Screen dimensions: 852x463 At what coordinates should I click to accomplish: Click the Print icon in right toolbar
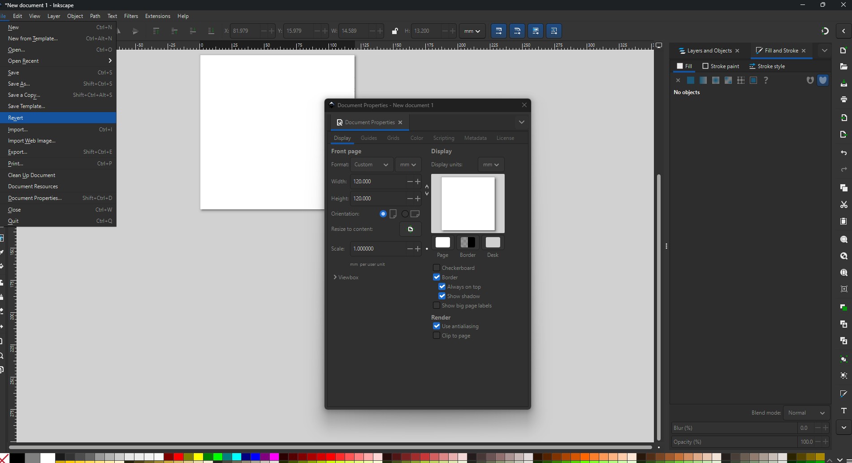(x=843, y=100)
